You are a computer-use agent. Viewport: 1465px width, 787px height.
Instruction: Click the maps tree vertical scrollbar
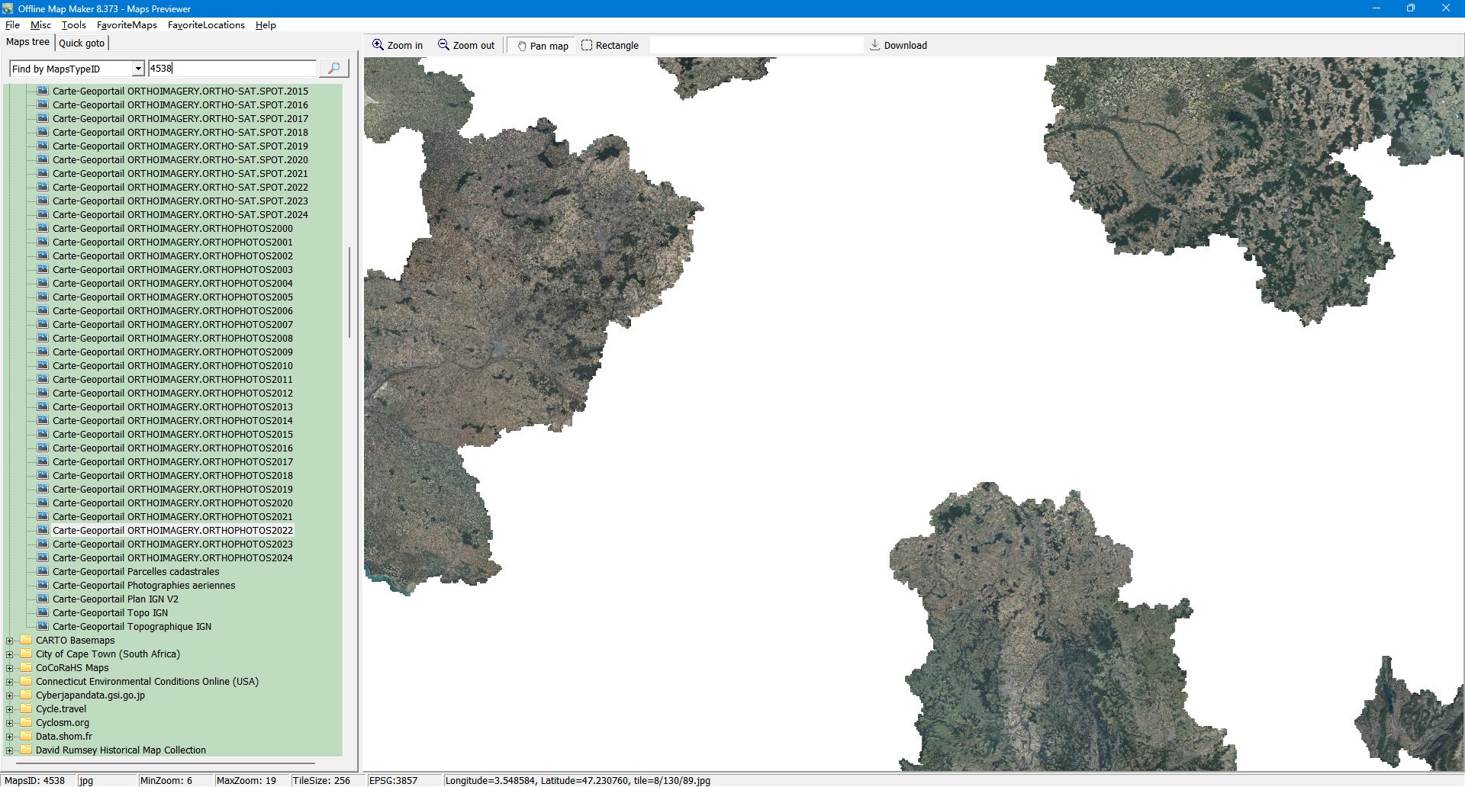tap(349, 292)
